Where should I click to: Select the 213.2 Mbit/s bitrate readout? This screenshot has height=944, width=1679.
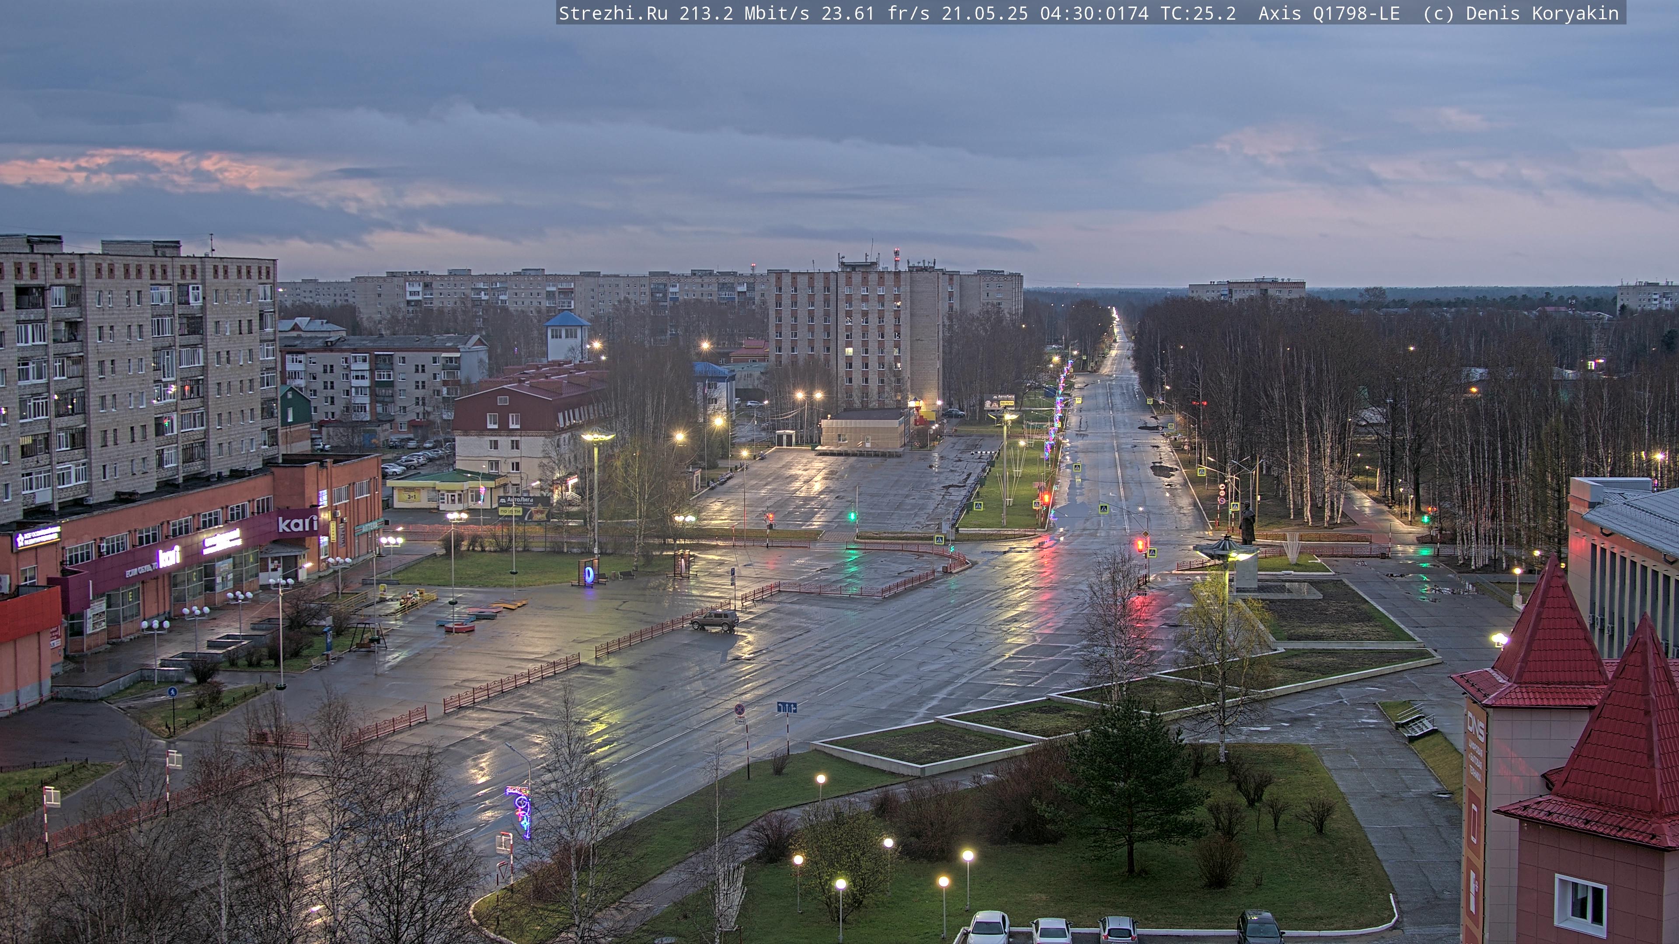pyautogui.click(x=744, y=13)
